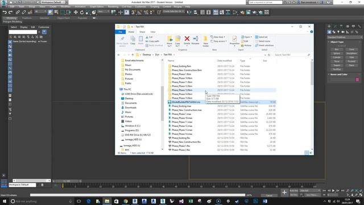Viewport: 364px width, 205px height.
Task: Select This PC in the Explorer navigation pane
Action: [127, 89]
